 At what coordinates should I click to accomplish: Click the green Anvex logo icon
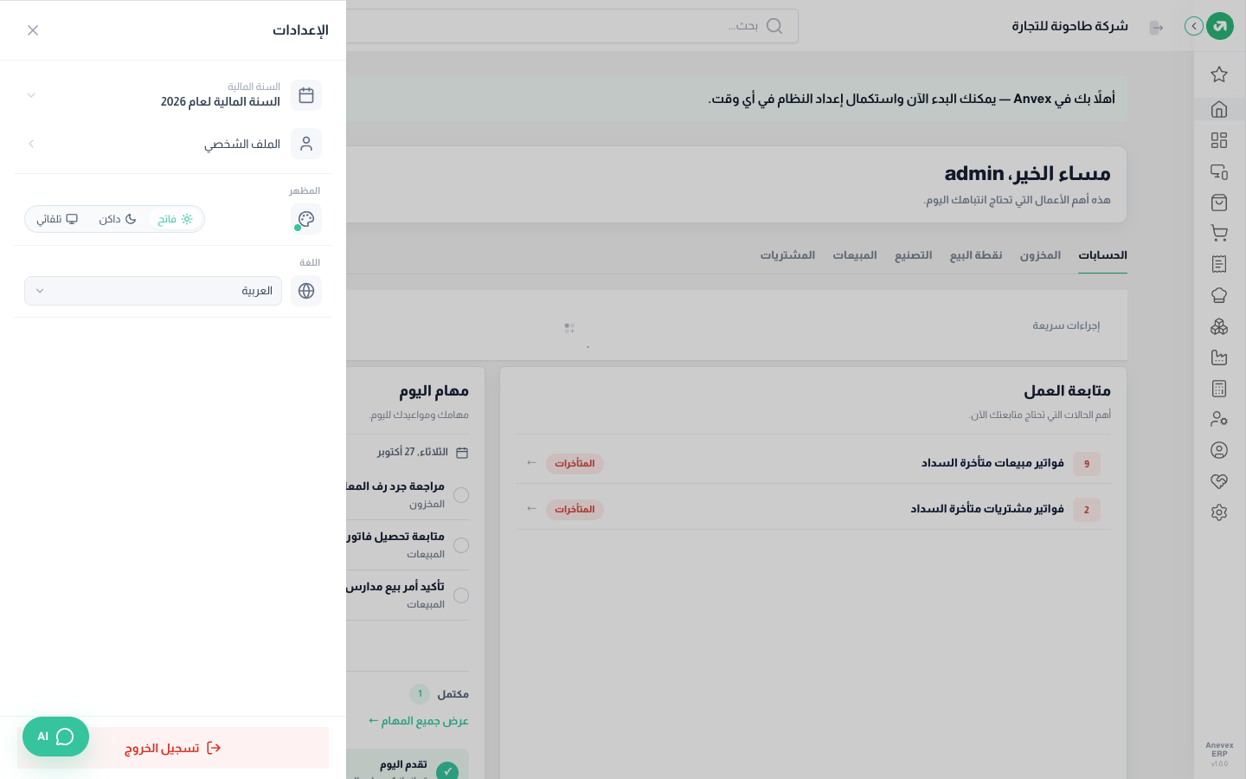click(1220, 26)
